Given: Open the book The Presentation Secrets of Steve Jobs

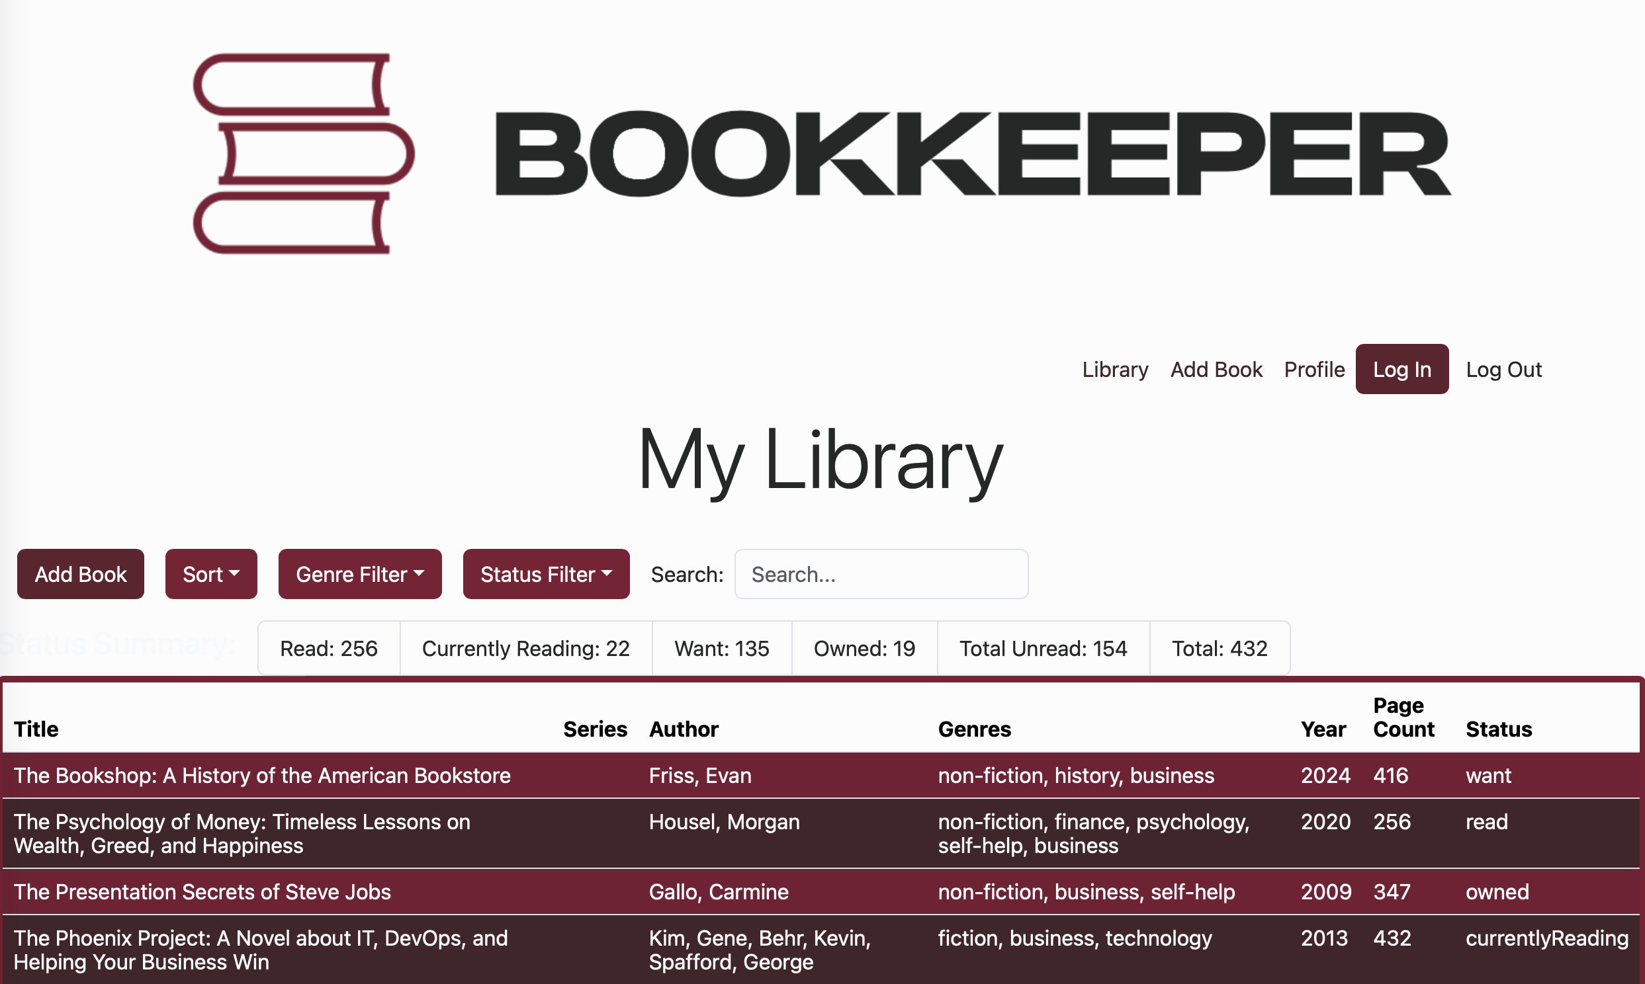Looking at the screenshot, I should tap(202, 892).
